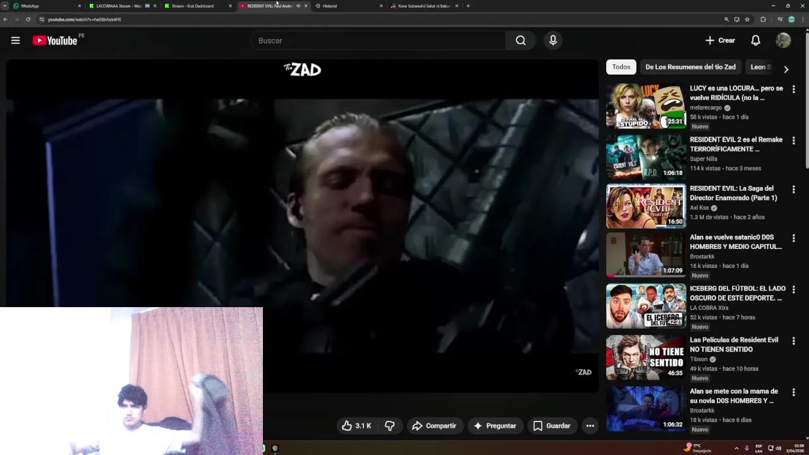This screenshot has height=455, width=809.
Task: Open options for Saga del Director Enamorado
Action: tap(793, 189)
